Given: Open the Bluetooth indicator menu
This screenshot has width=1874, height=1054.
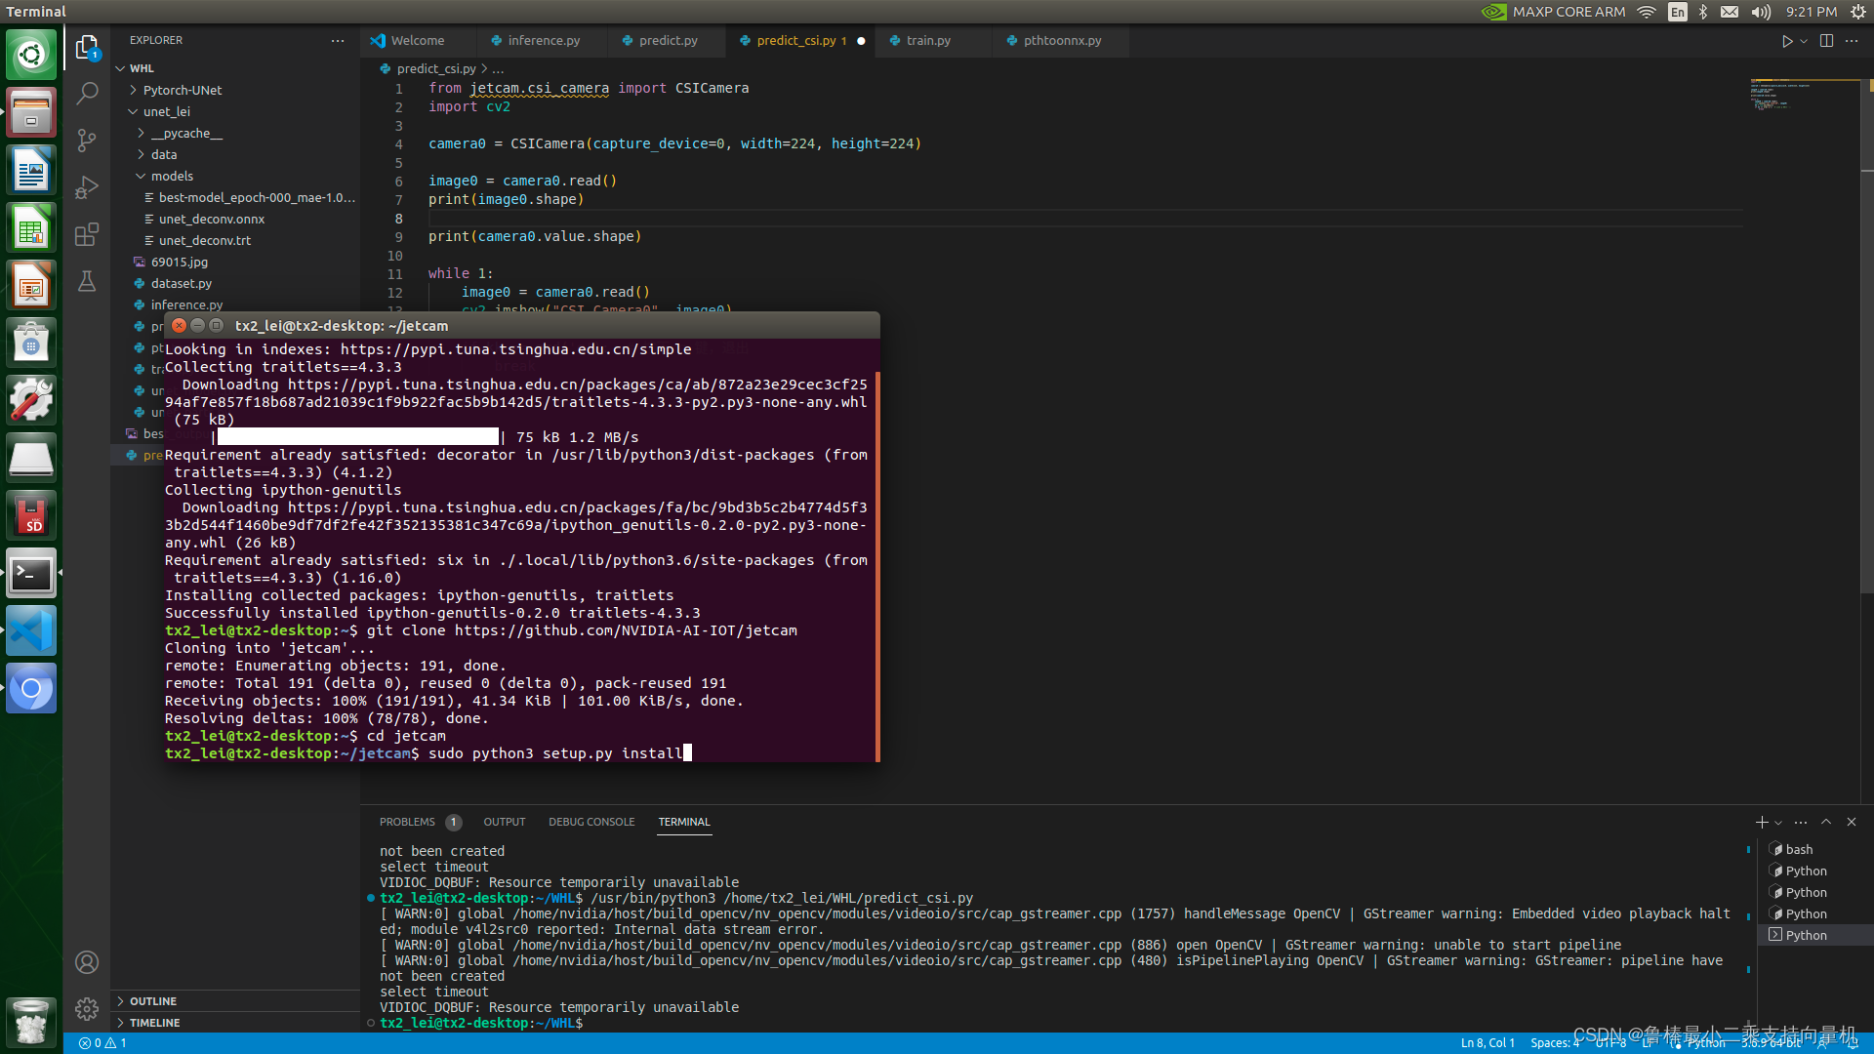Looking at the screenshot, I should pyautogui.click(x=1703, y=12).
